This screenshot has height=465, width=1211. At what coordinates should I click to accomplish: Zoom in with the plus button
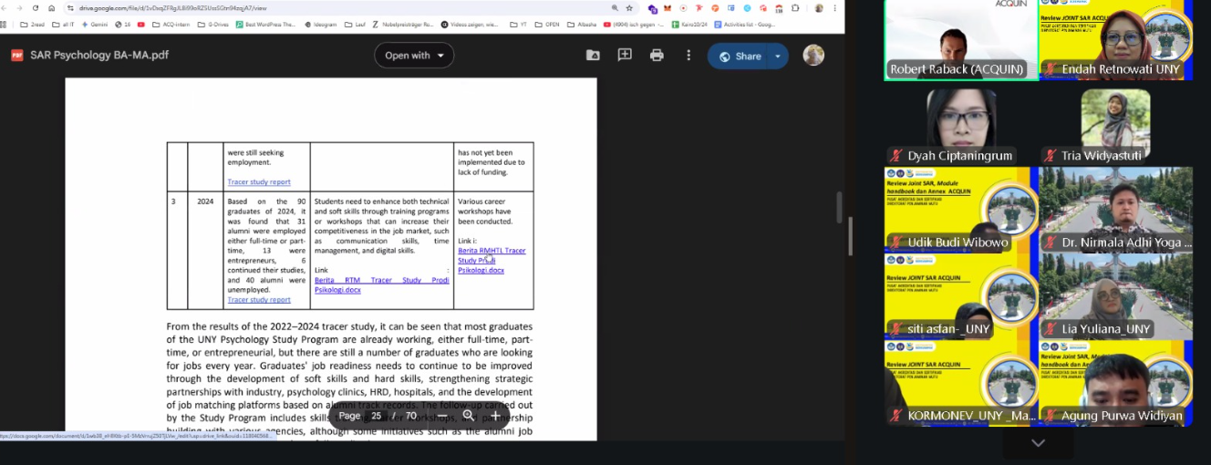[x=496, y=416]
